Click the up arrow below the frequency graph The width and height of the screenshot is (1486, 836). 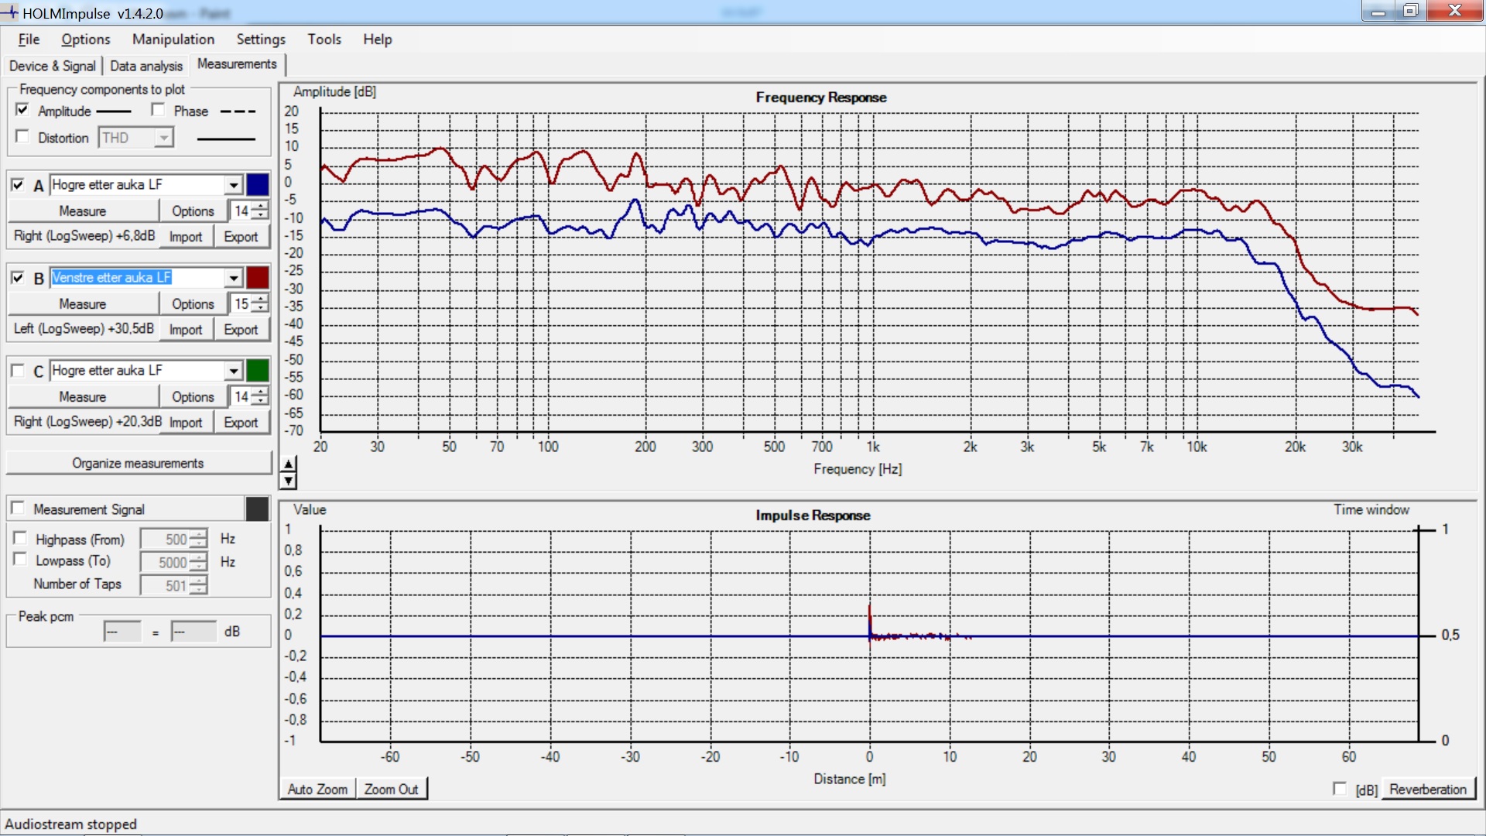coord(288,464)
